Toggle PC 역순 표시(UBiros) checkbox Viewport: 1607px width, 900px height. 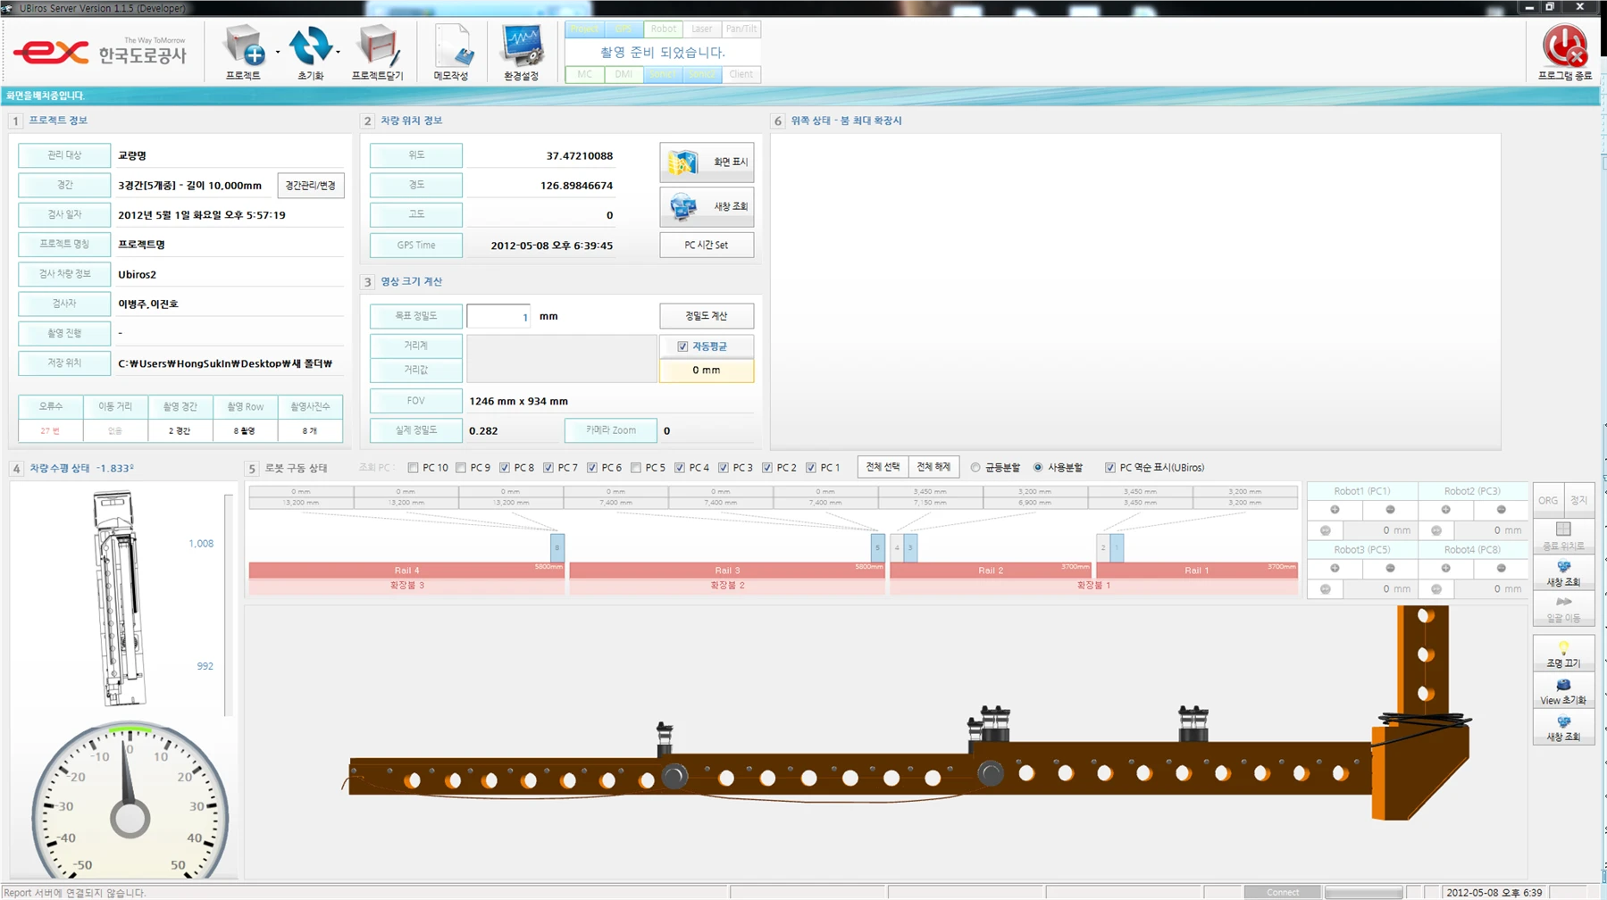coord(1110,468)
